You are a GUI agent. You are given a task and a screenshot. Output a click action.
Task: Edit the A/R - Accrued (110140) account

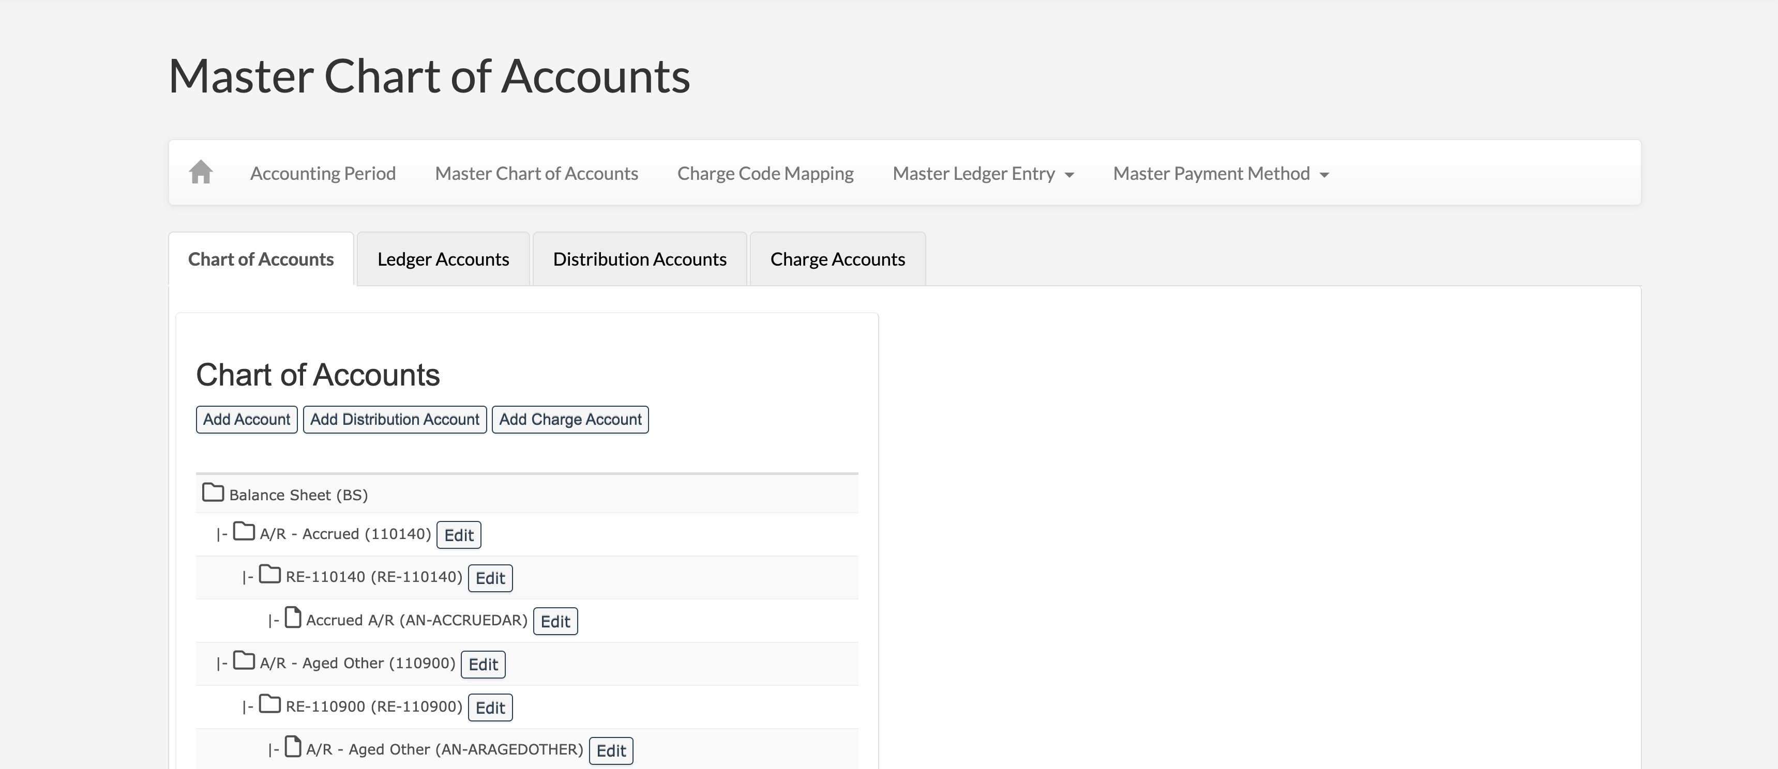[458, 535]
